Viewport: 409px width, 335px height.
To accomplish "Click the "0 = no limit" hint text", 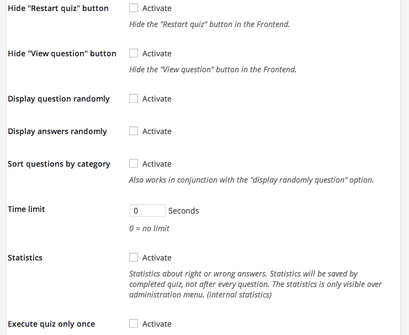I will click(149, 228).
